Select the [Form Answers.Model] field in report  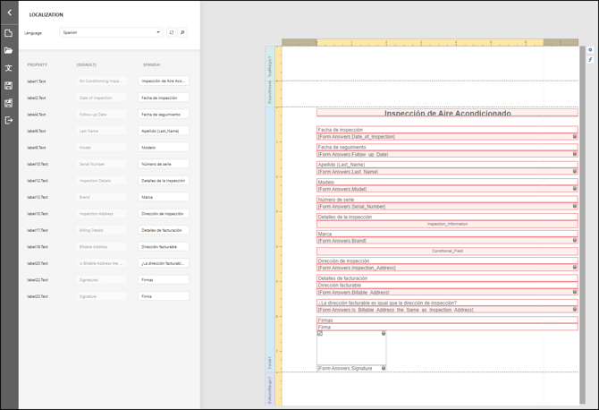click(x=443, y=189)
